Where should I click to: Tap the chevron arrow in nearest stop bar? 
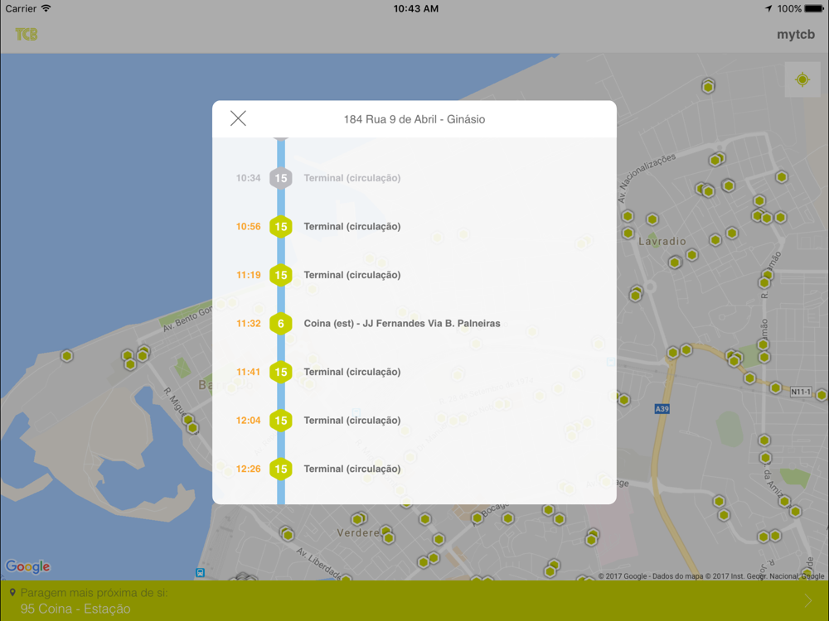tap(807, 601)
